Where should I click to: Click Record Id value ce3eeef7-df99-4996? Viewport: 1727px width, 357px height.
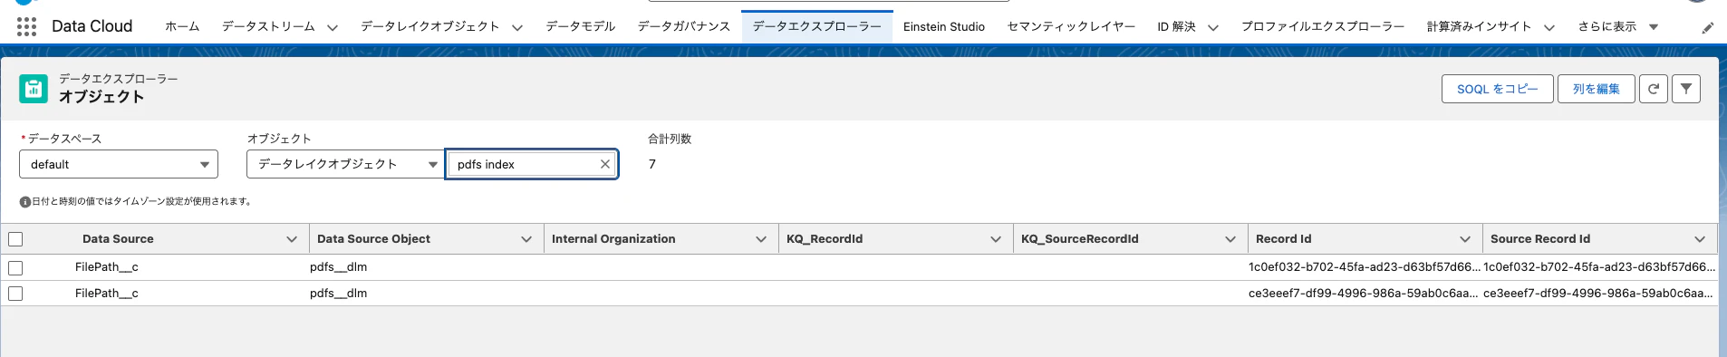tap(1363, 294)
